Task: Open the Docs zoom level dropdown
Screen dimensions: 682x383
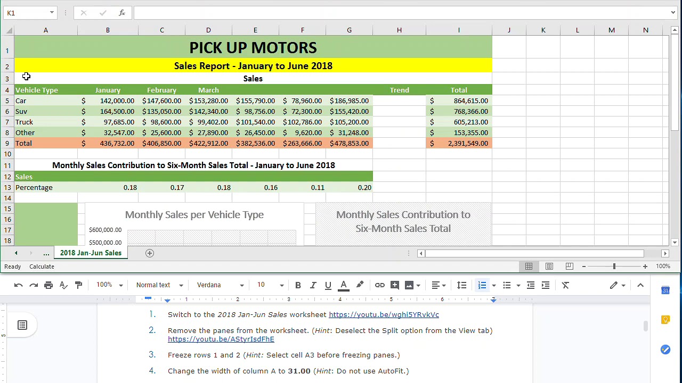Action: 109,285
